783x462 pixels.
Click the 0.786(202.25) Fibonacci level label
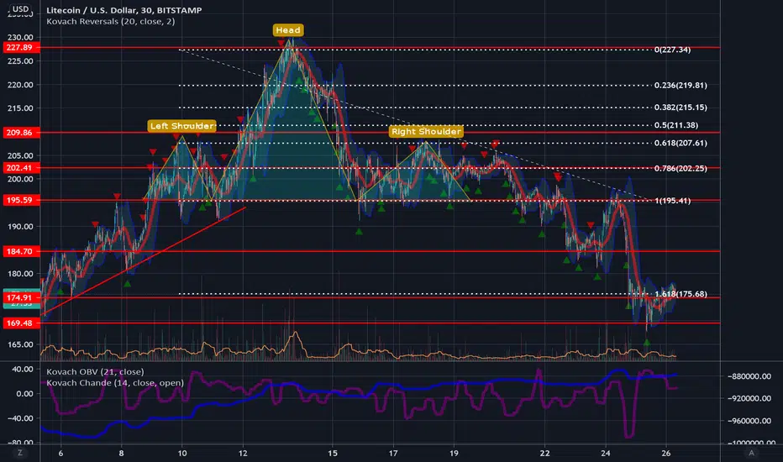tap(681, 168)
